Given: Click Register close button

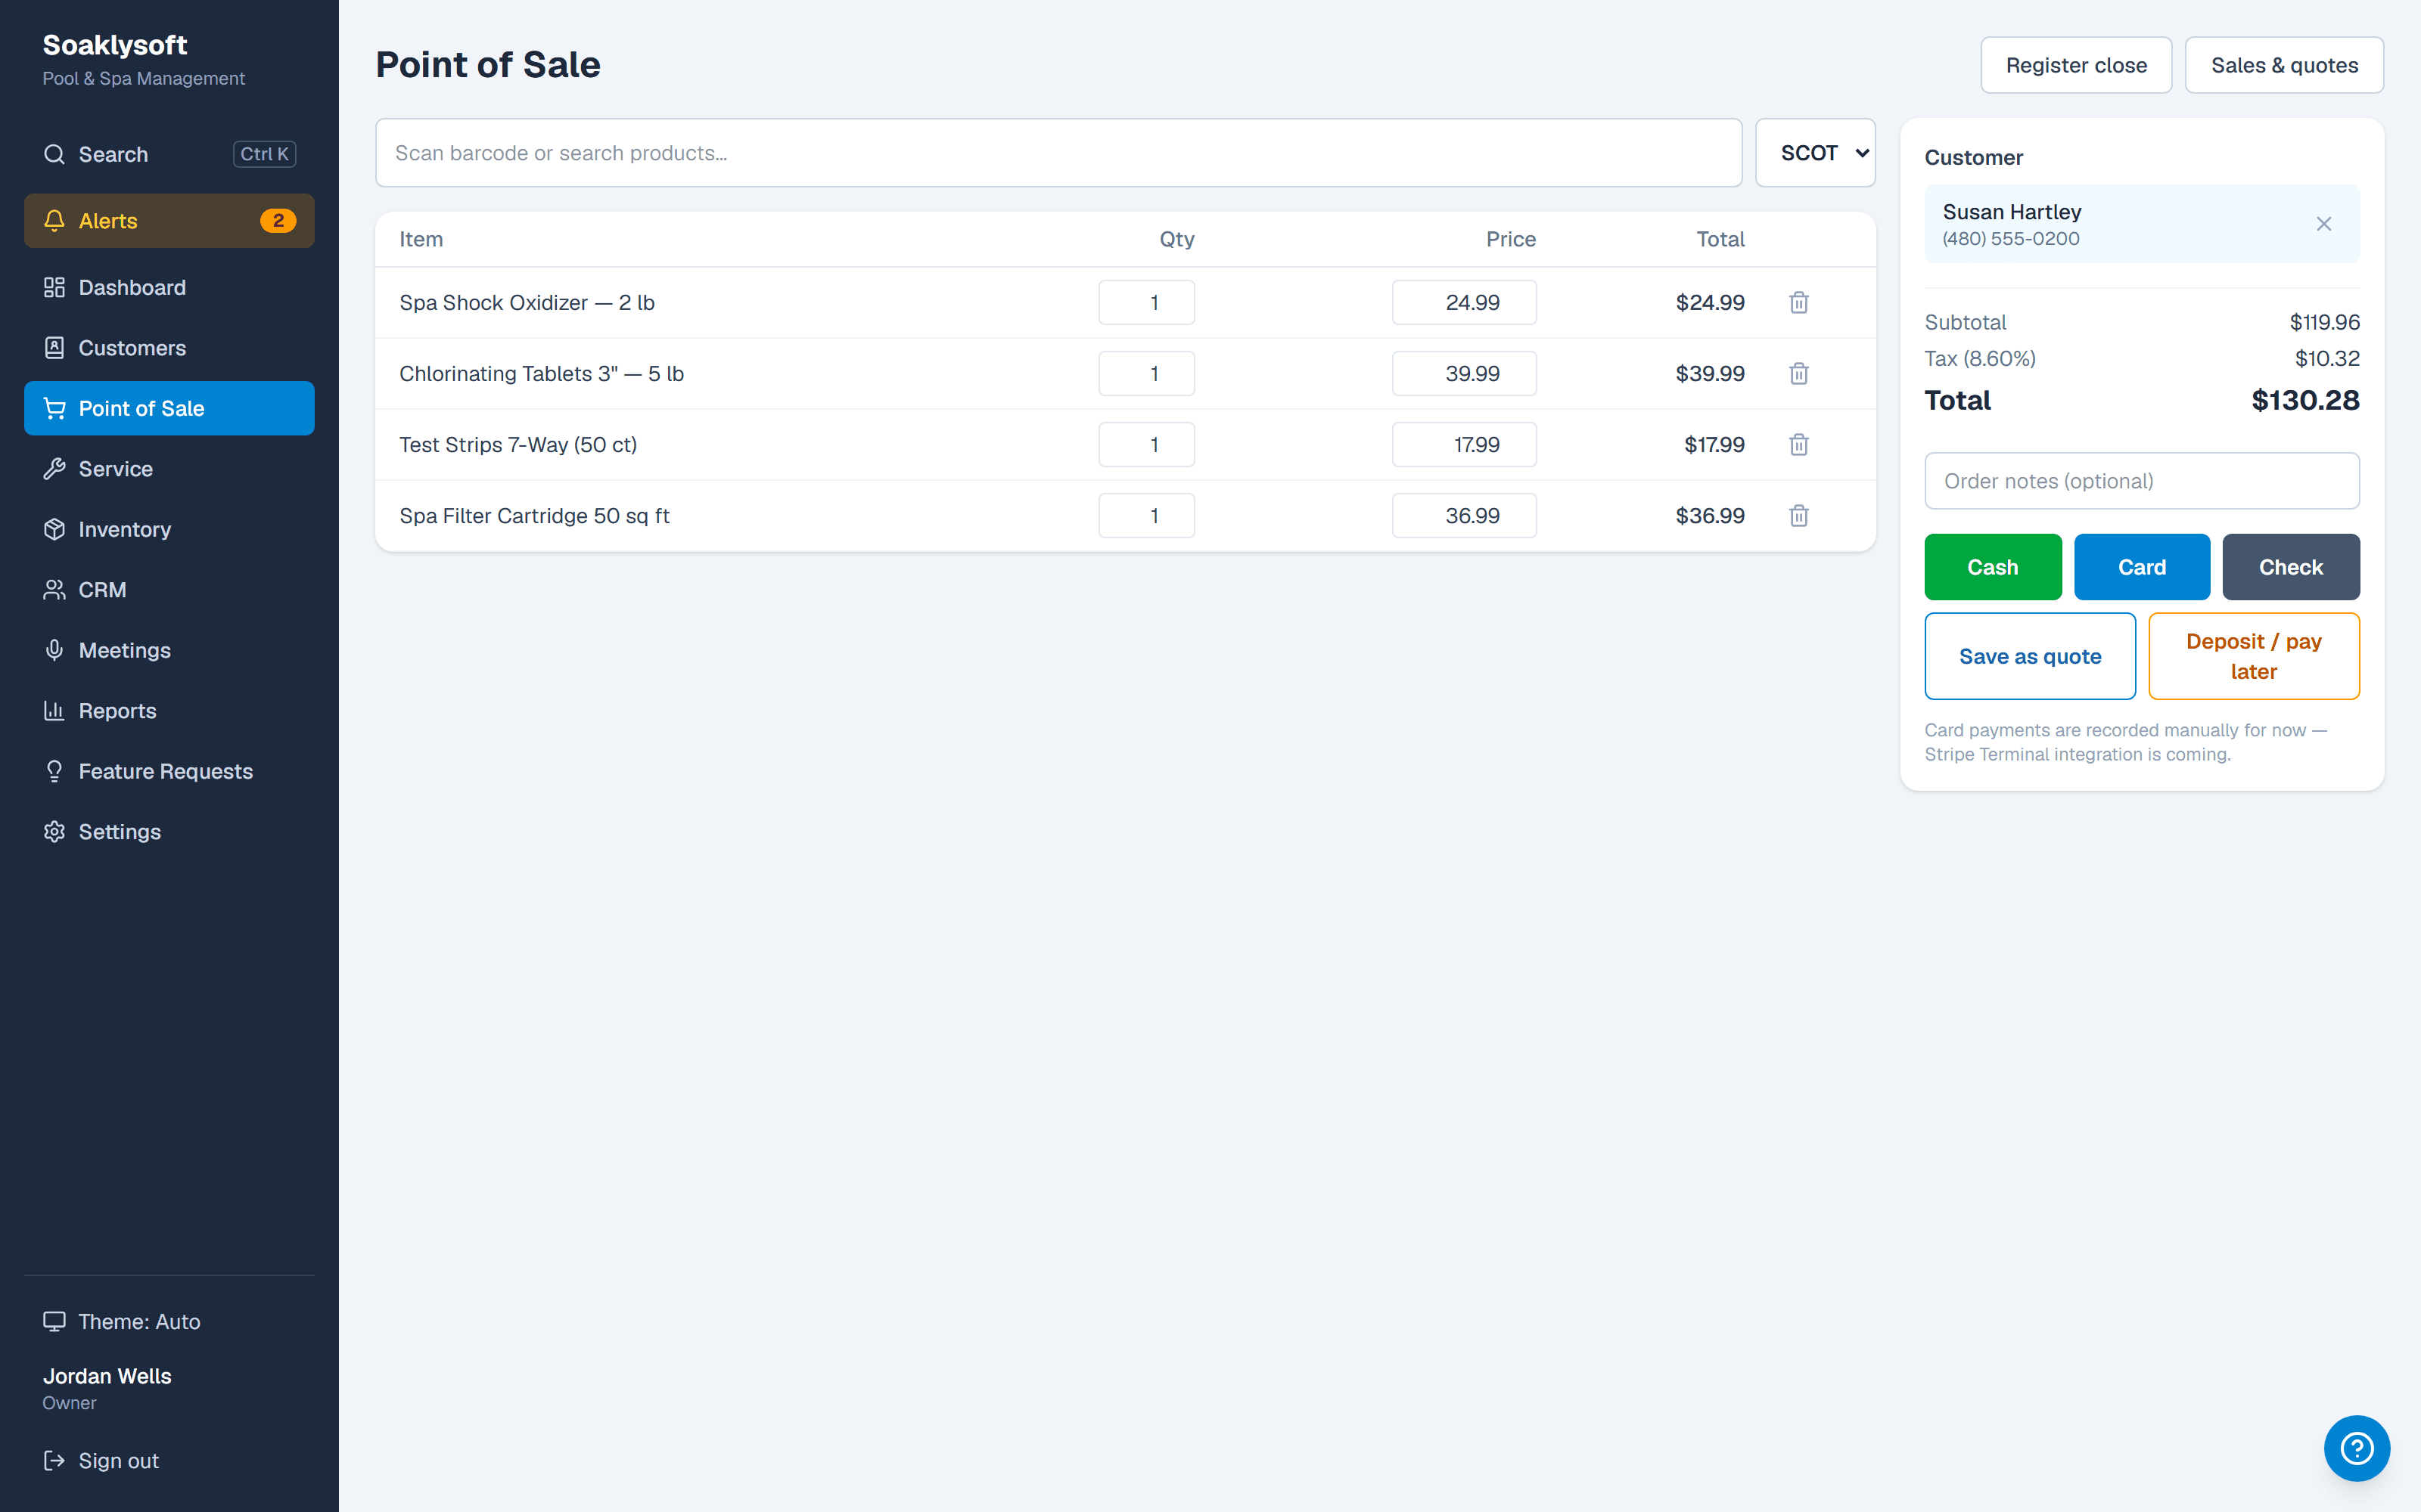Looking at the screenshot, I should coord(2076,65).
